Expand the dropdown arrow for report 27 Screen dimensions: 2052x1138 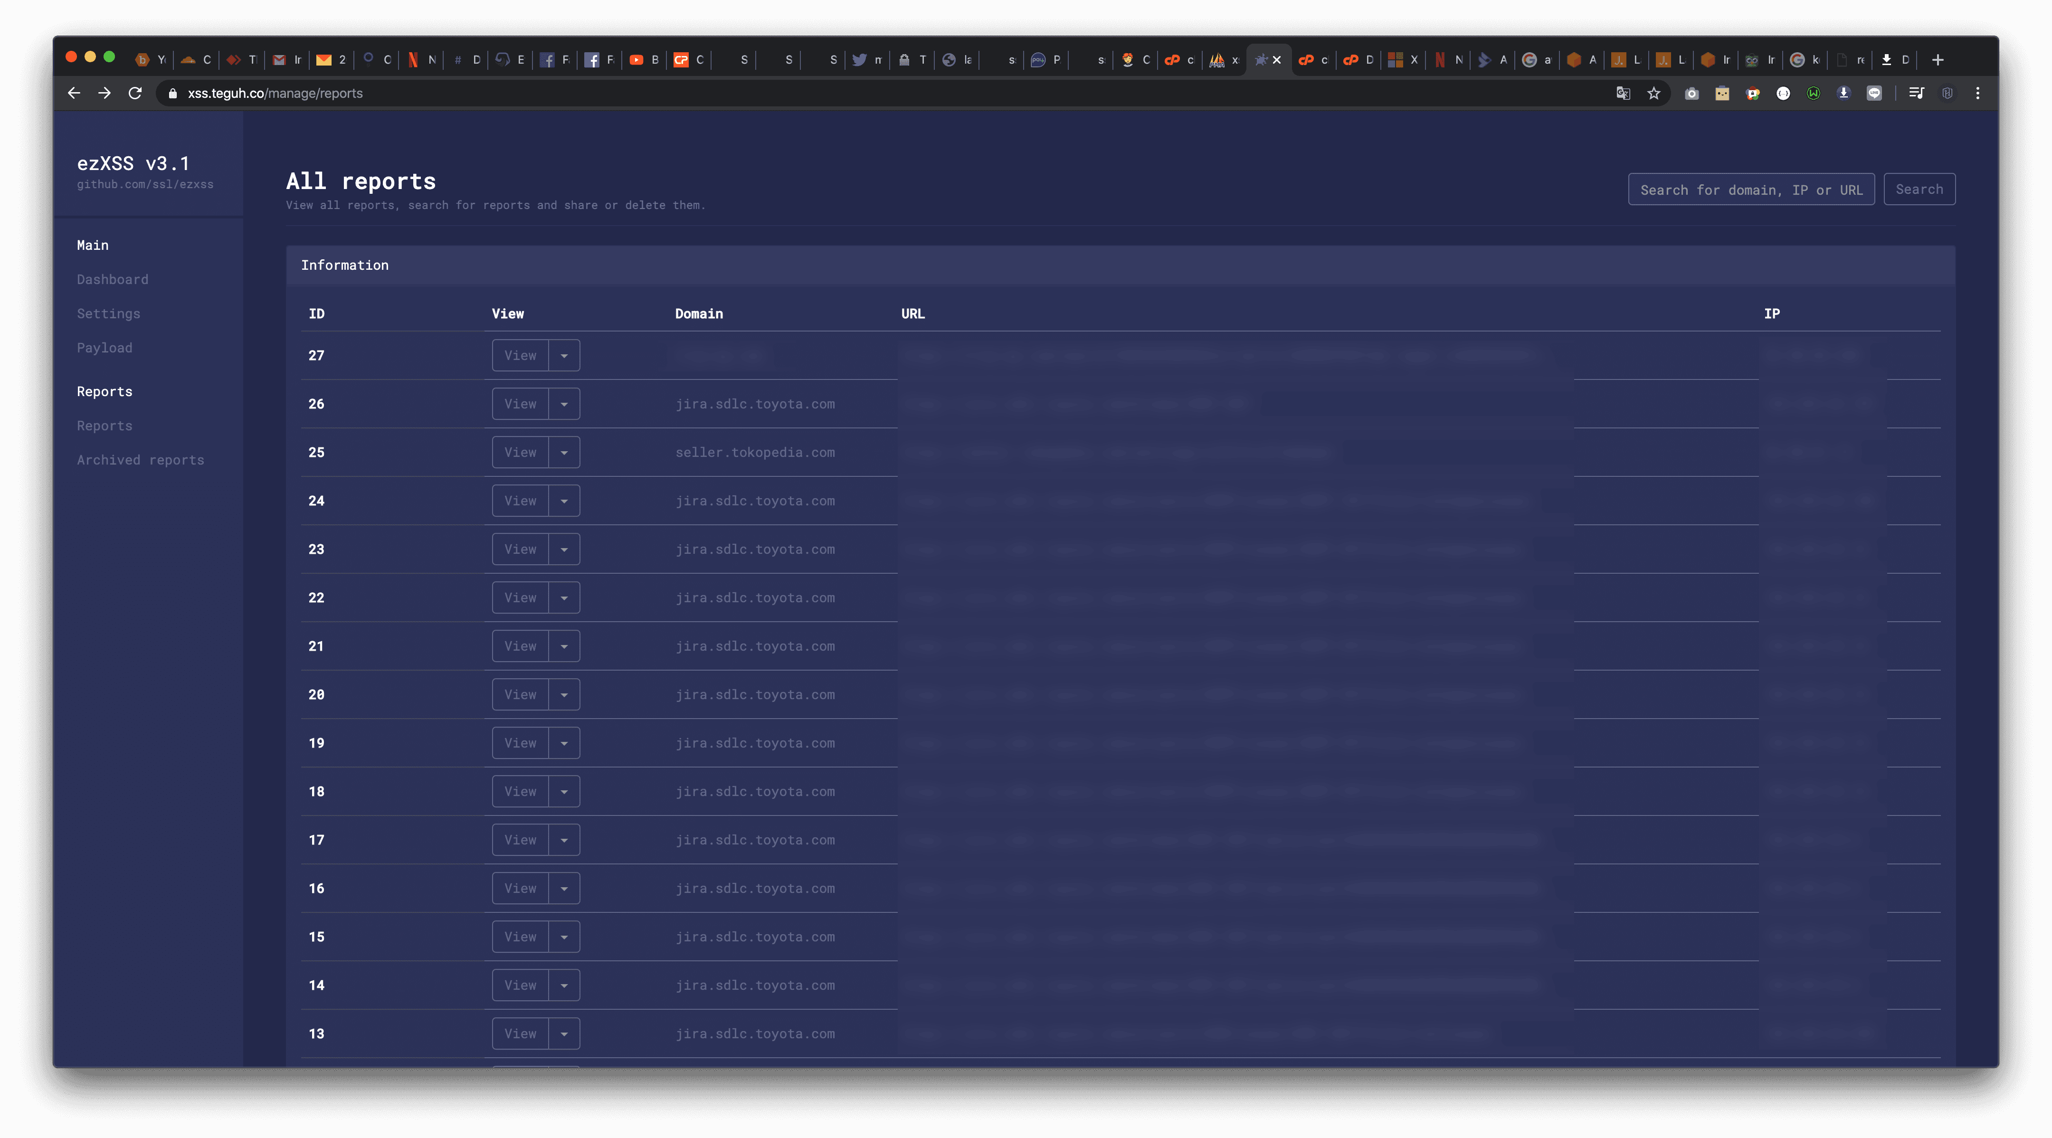coord(564,355)
